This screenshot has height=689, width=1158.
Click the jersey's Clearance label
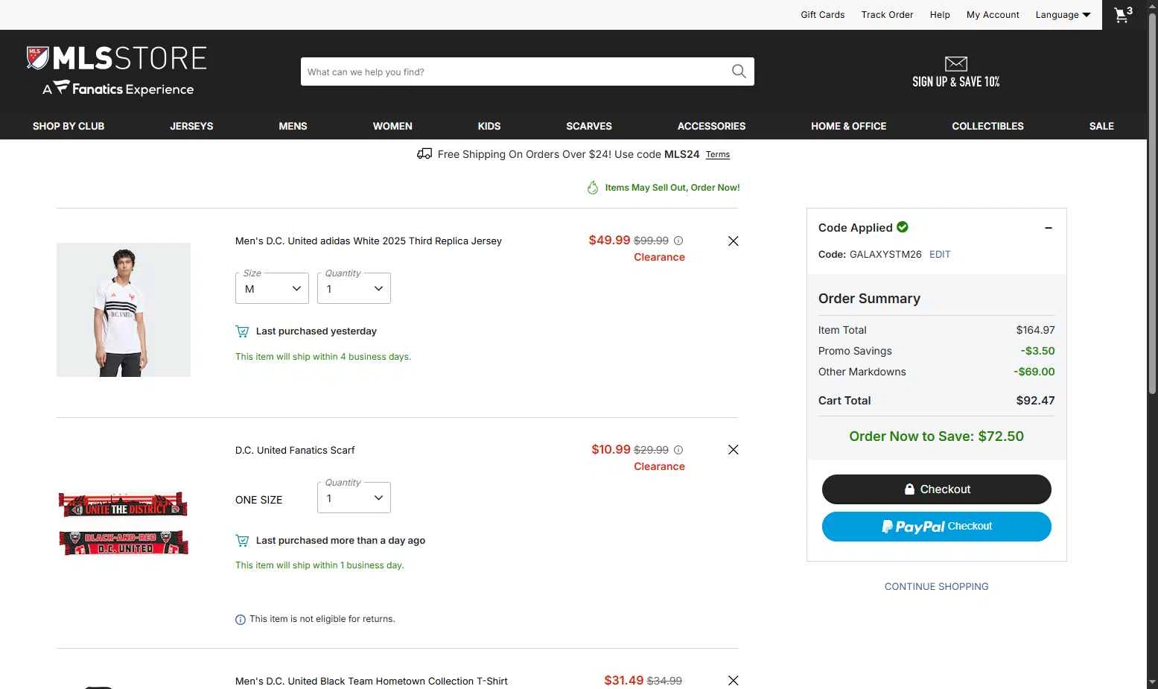tap(659, 257)
